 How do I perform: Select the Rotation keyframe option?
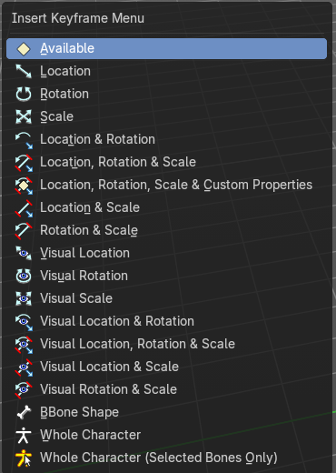(166, 94)
